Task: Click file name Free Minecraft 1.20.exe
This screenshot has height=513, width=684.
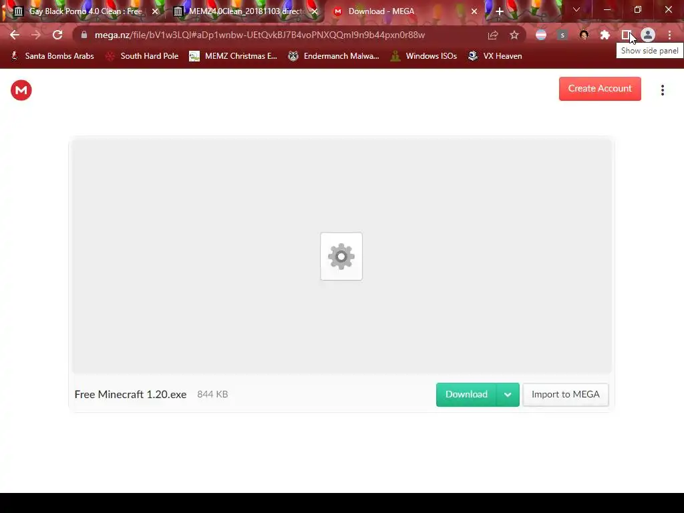Action: 130,394
